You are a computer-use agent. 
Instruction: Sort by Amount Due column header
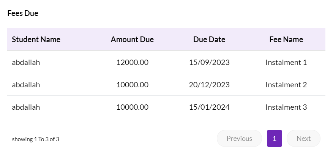coord(132,39)
